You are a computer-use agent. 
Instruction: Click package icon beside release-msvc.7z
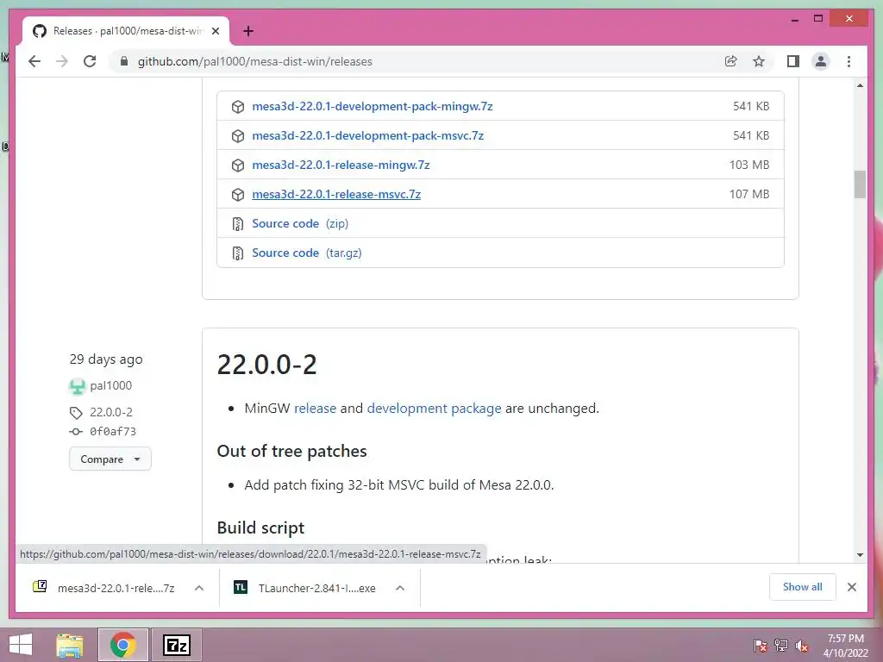coord(238,194)
